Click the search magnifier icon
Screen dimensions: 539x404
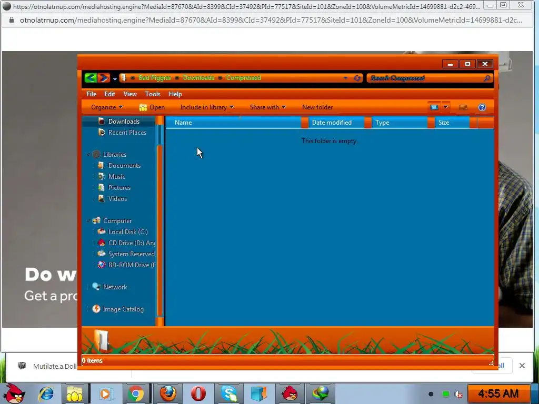(x=487, y=78)
